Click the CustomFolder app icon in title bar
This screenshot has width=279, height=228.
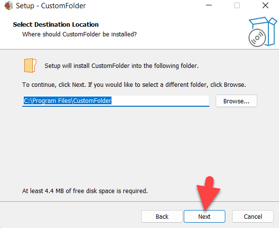8,6
